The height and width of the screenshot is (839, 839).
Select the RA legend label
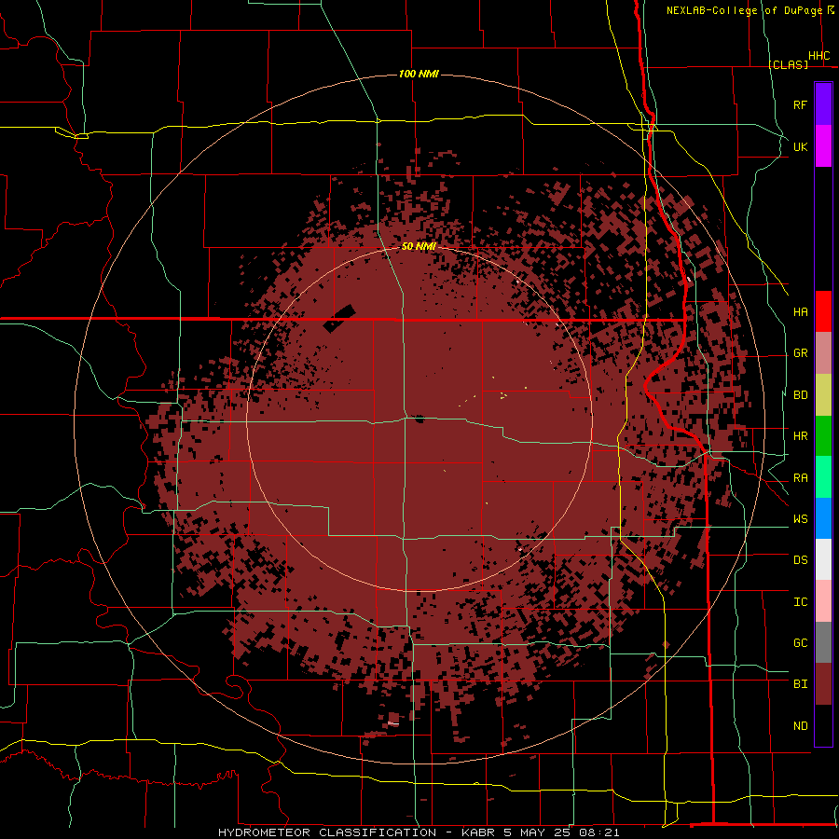(x=800, y=478)
